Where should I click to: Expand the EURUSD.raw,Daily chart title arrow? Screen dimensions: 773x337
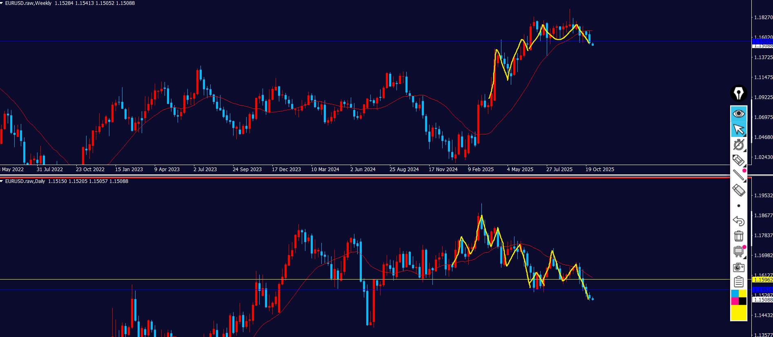[2, 181]
